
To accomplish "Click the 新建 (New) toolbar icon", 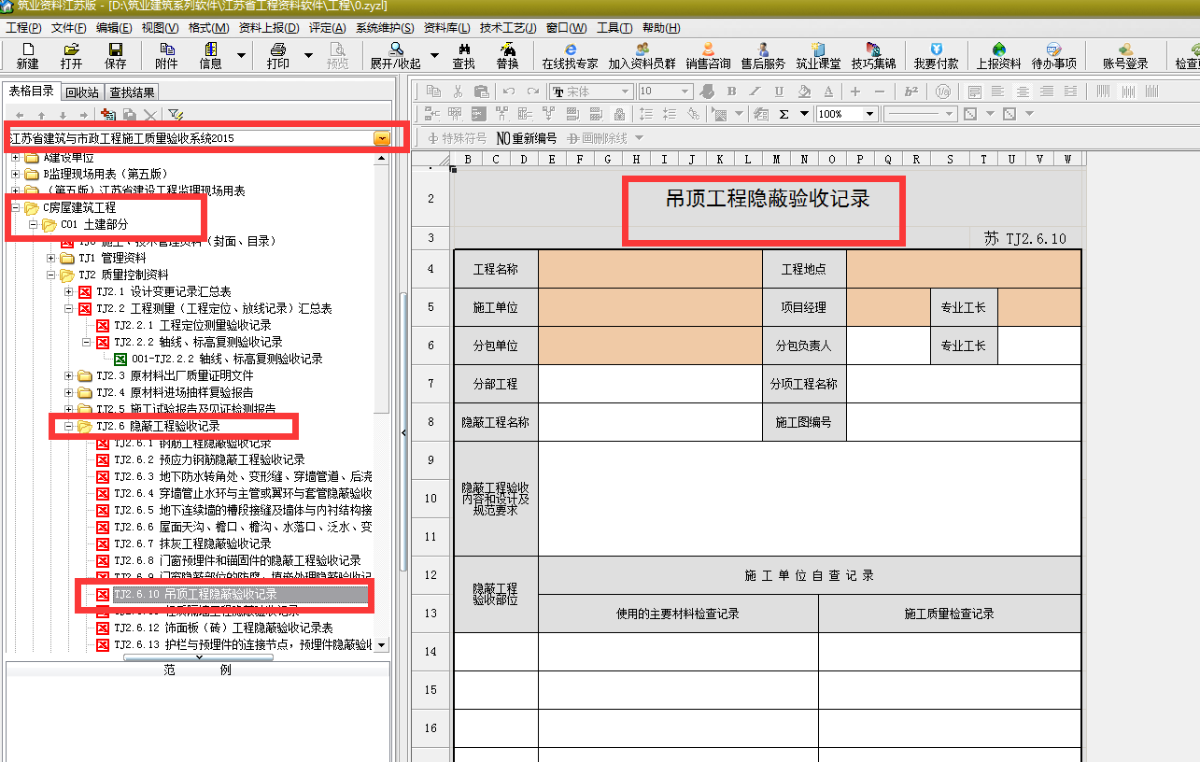I will click(28, 55).
